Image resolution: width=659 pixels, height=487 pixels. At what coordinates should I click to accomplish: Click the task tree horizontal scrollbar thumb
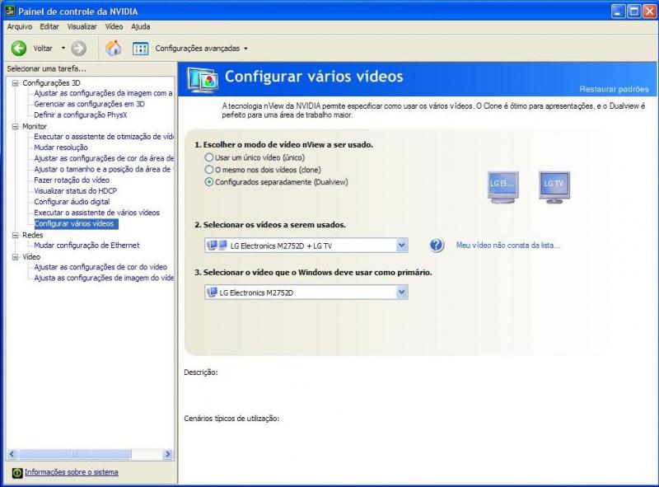pyautogui.click(x=75, y=454)
